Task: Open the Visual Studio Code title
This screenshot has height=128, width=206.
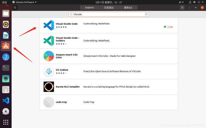Action: [x=67, y=24]
